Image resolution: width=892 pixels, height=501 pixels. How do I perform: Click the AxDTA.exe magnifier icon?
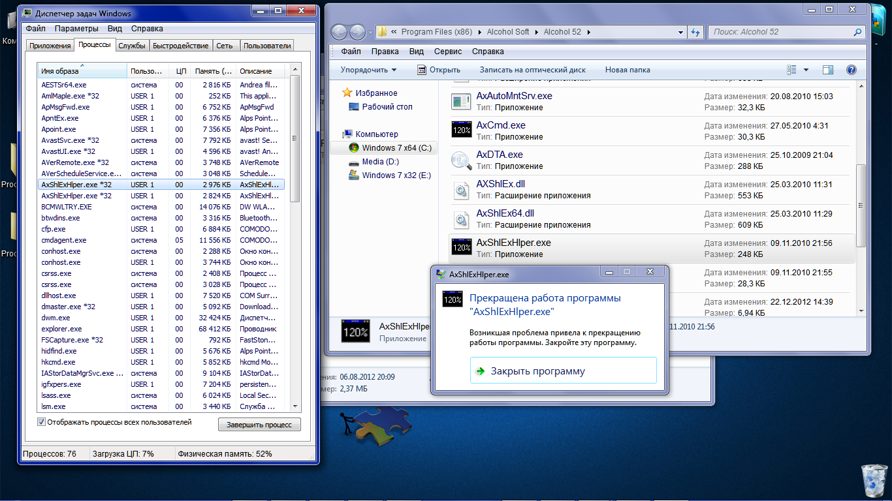(x=461, y=160)
